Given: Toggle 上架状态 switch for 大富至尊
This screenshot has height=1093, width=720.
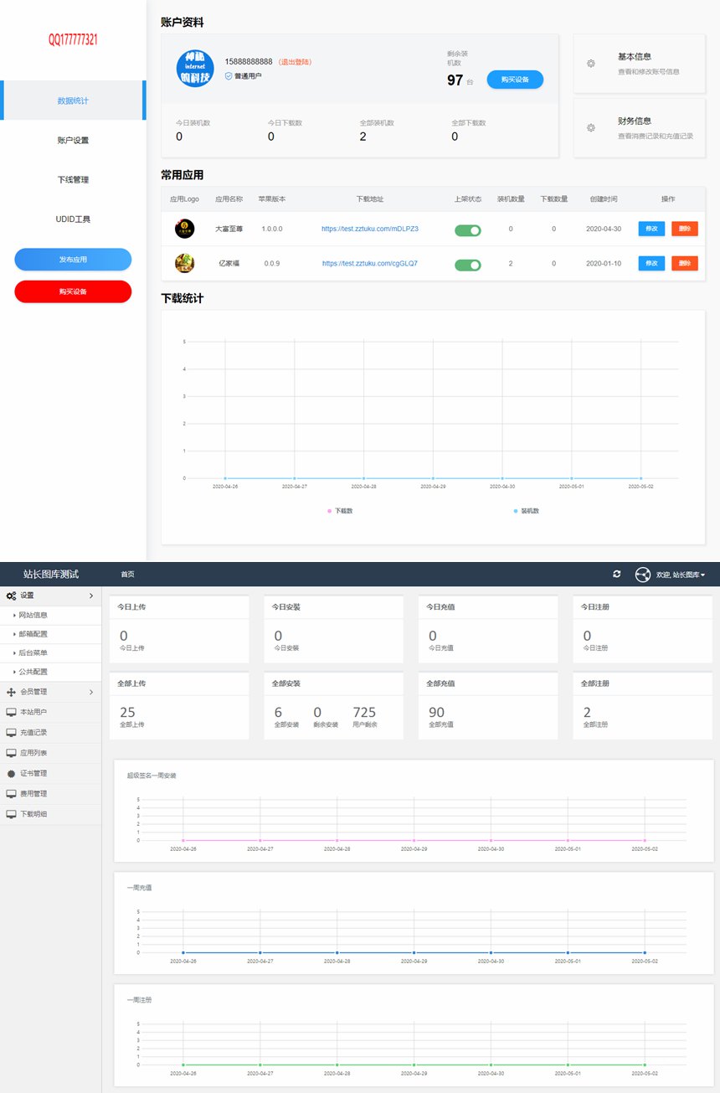Looking at the screenshot, I should (x=468, y=230).
